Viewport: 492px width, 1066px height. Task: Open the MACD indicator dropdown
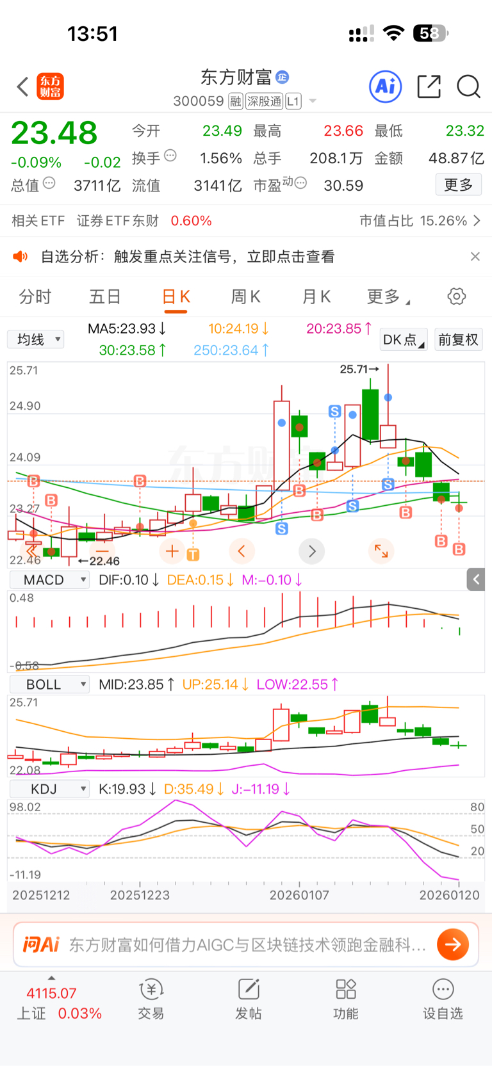click(x=49, y=579)
